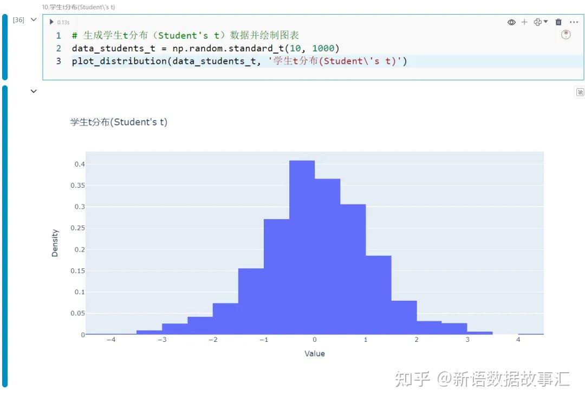This screenshot has width=585, height=403.
Task: Click the duplicate-cell icon in the cell toolbar
Action: click(537, 22)
